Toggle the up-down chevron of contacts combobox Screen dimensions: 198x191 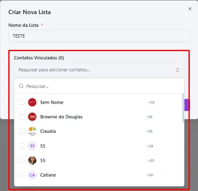click(x=177, y=70)
